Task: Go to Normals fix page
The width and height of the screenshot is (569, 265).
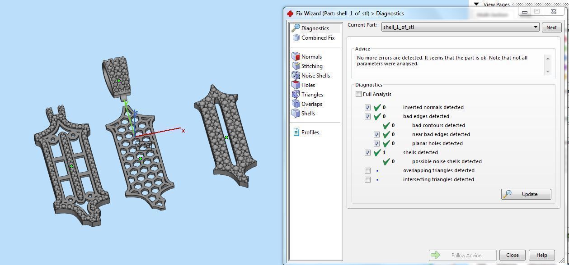Action: click(311, 57)
